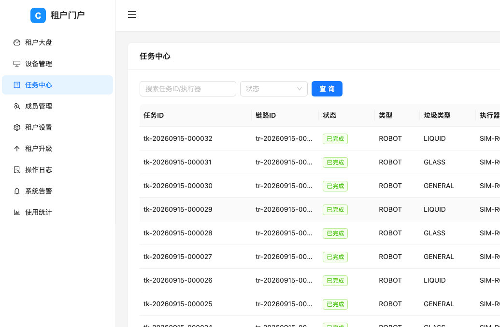Select task tk-20260915-000030

(x=178, y=186)
